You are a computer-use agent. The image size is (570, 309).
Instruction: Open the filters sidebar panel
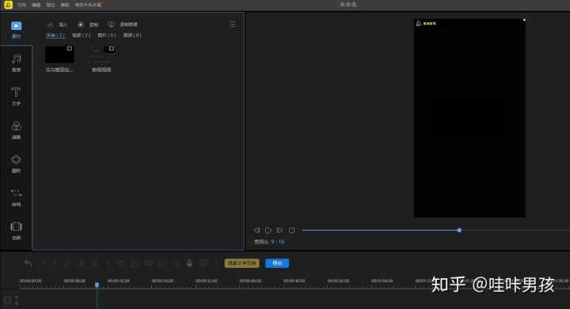click(x=16, y=130)
